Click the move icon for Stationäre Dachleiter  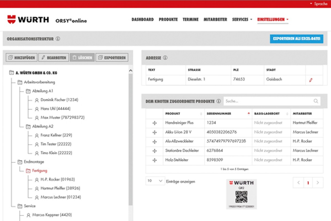pyautogui.click(x=154, y=151)
